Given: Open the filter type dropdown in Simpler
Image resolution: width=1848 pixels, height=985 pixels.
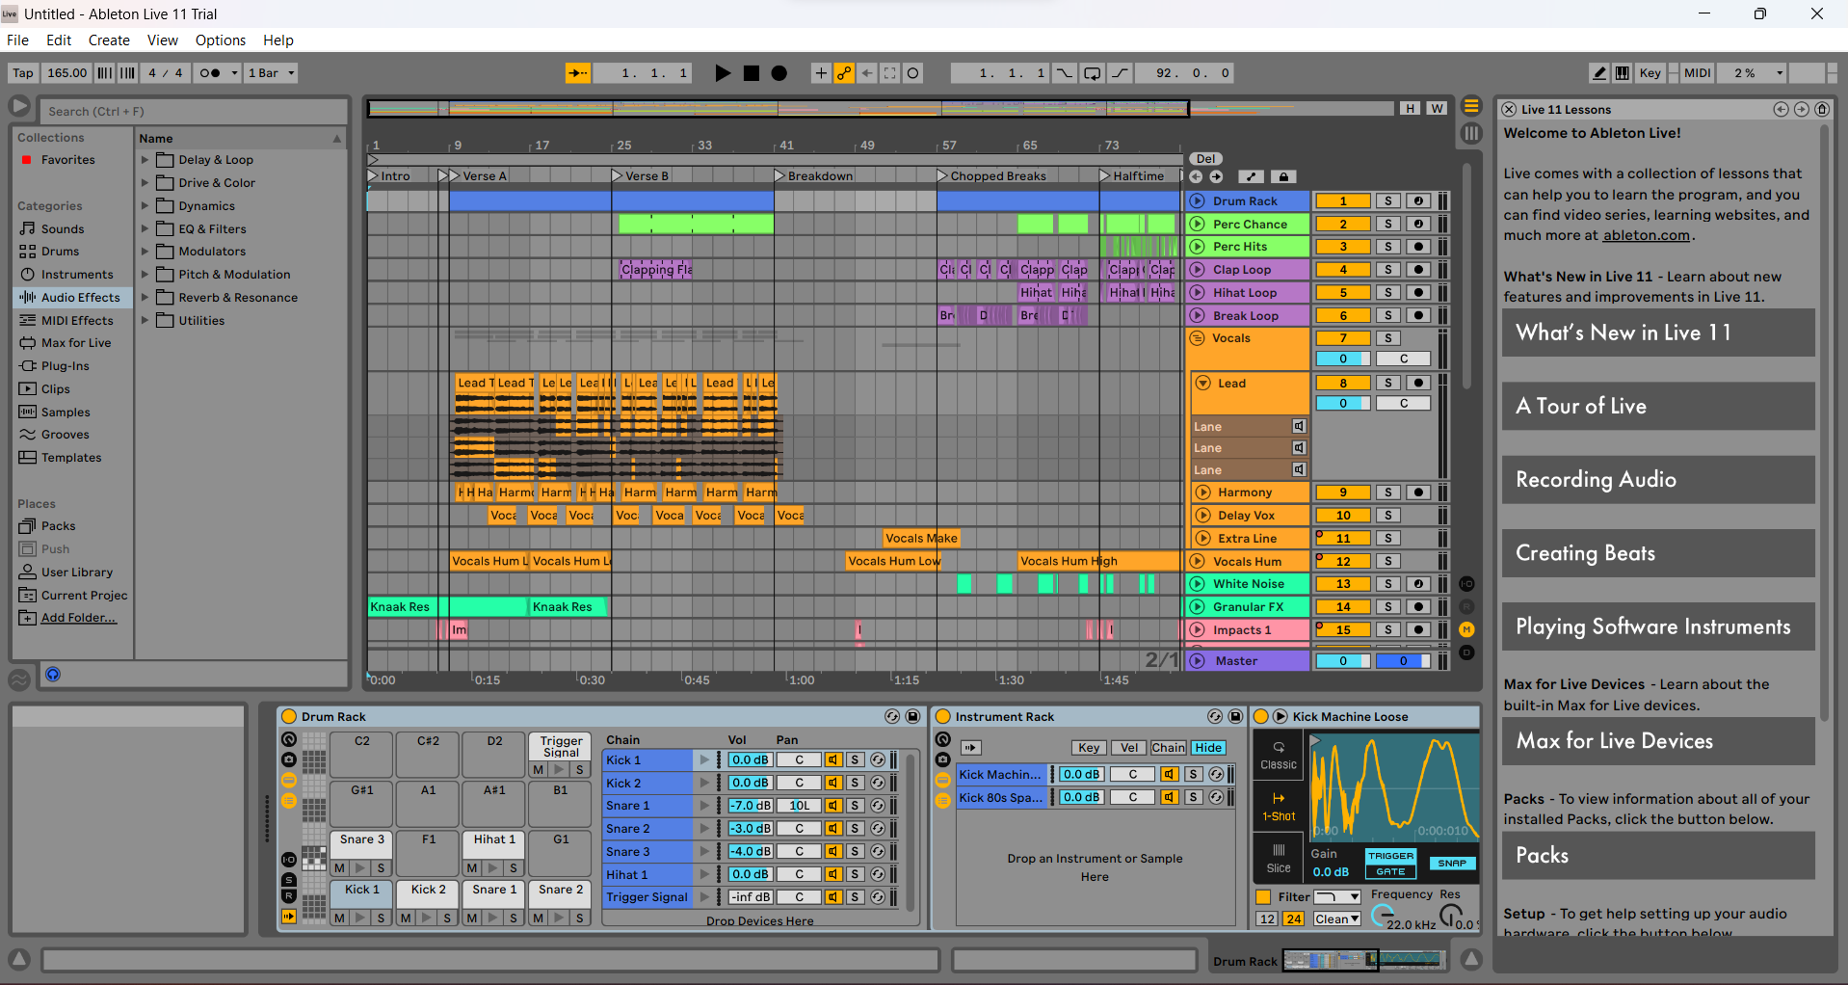Looking at the screenshot, I should [x=1337, y=897].
